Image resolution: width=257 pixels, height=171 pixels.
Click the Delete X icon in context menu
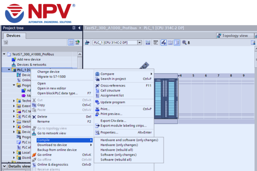(x=34, y=117)
